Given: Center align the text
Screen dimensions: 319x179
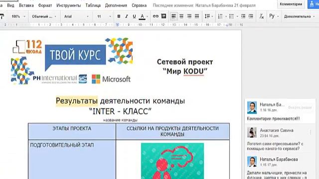Looking at the screenshot, I should tap(181, 16).
